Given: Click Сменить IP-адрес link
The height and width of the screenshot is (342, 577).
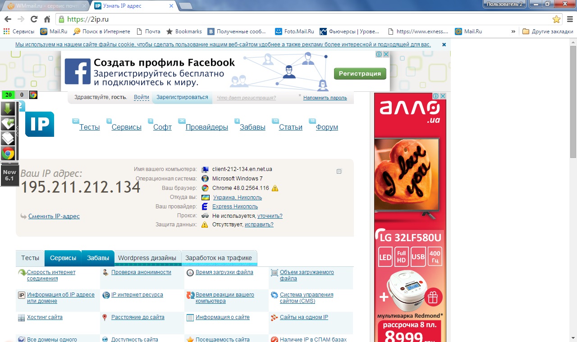Looking at the screenshot, I should (54, 216).
